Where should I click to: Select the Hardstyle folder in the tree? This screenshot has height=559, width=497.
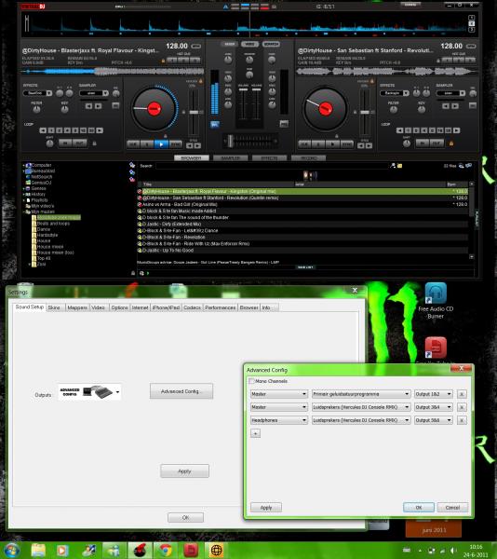point(47,235)
